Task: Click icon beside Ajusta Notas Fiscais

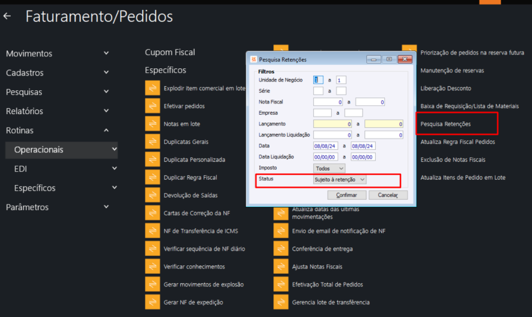Action: click(x=281, y=267)
